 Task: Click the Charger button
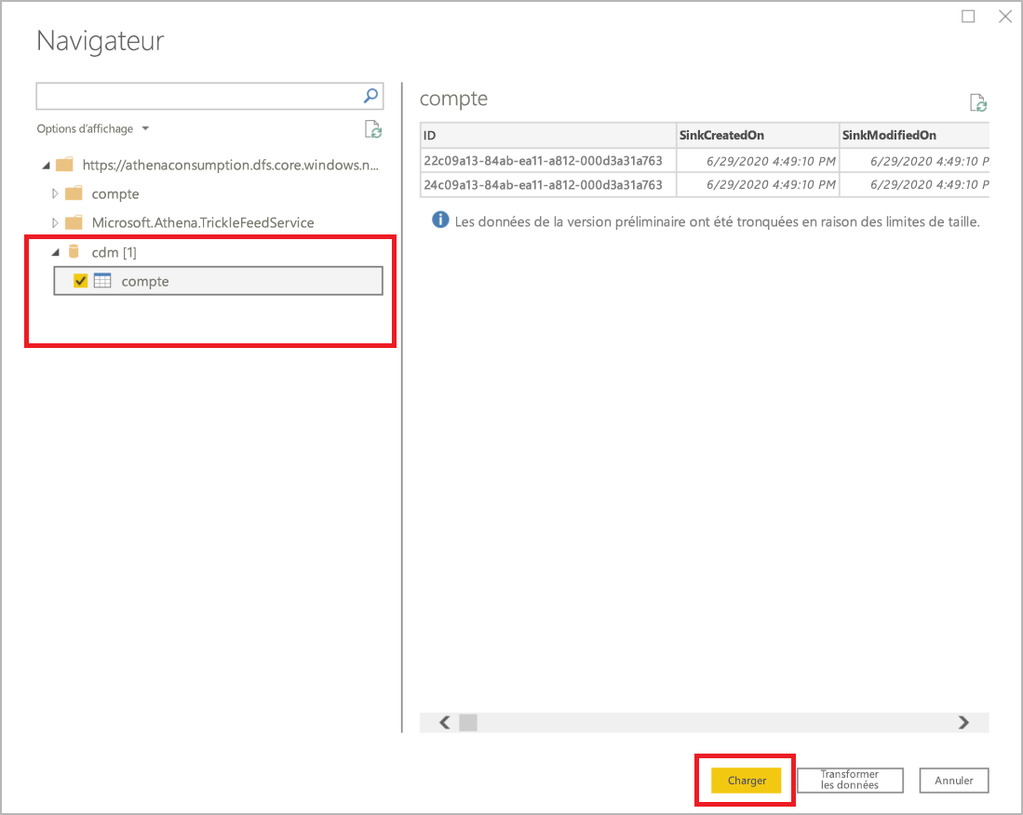pyautogui.click(x=746, y=781)
